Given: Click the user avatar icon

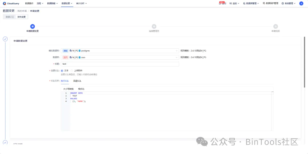Looking at the screenshot, I should [x=301, y=3].
